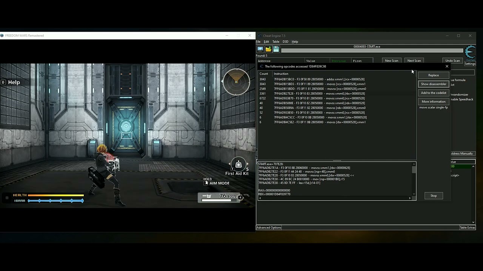The image size is (483, 271).
Task: Click the horizontal scrollbar left arrow
Action: click(x=260, y=198)
